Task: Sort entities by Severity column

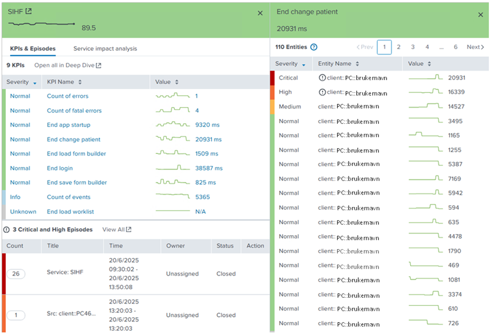Action: [x=290, y=64]
